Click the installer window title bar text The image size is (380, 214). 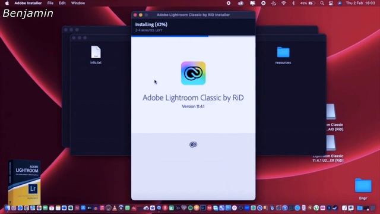point(193,15)
